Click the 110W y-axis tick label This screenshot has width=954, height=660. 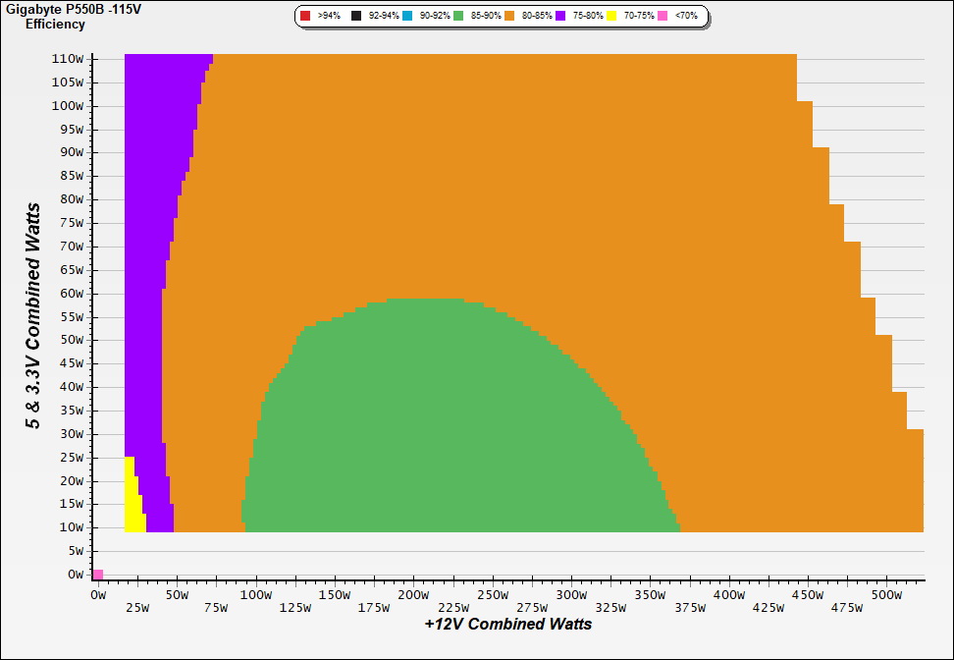(67, 59)
